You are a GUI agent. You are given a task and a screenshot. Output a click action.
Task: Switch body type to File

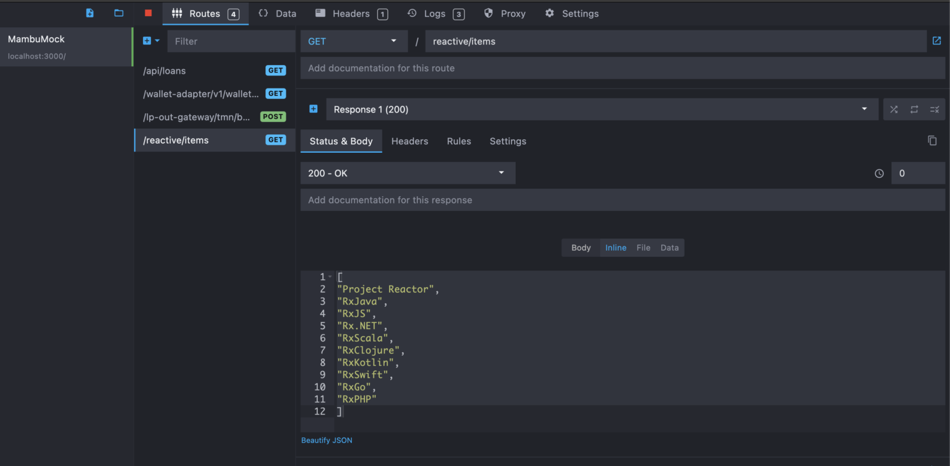[x=643, y=248]
